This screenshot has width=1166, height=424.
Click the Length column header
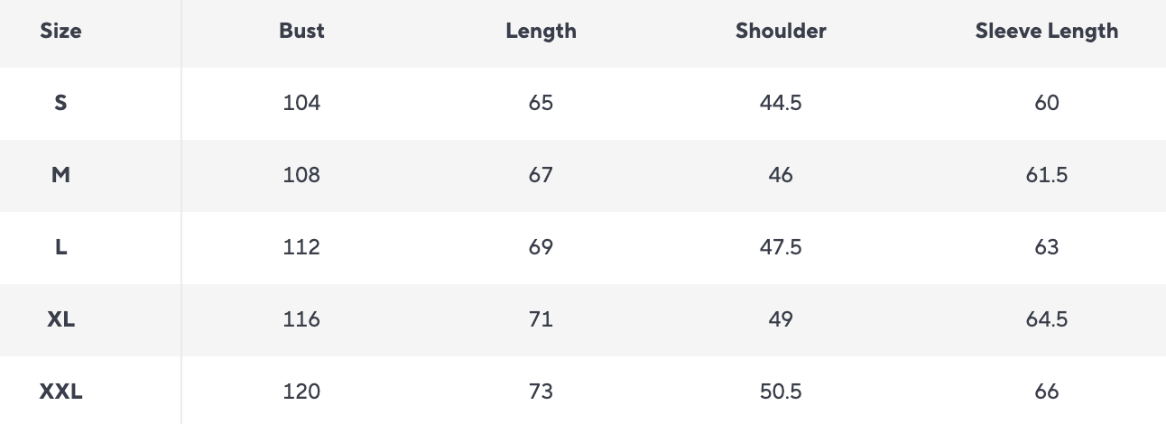tap(541, 31)
